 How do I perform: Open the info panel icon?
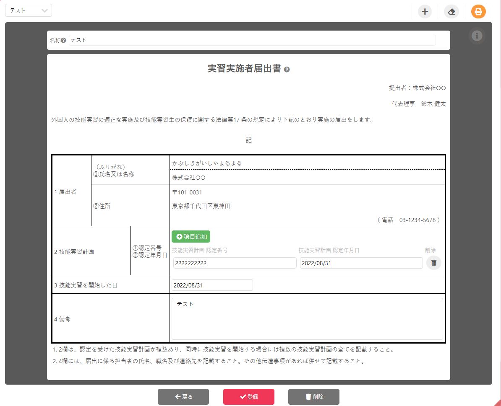[x=477, y=36]
